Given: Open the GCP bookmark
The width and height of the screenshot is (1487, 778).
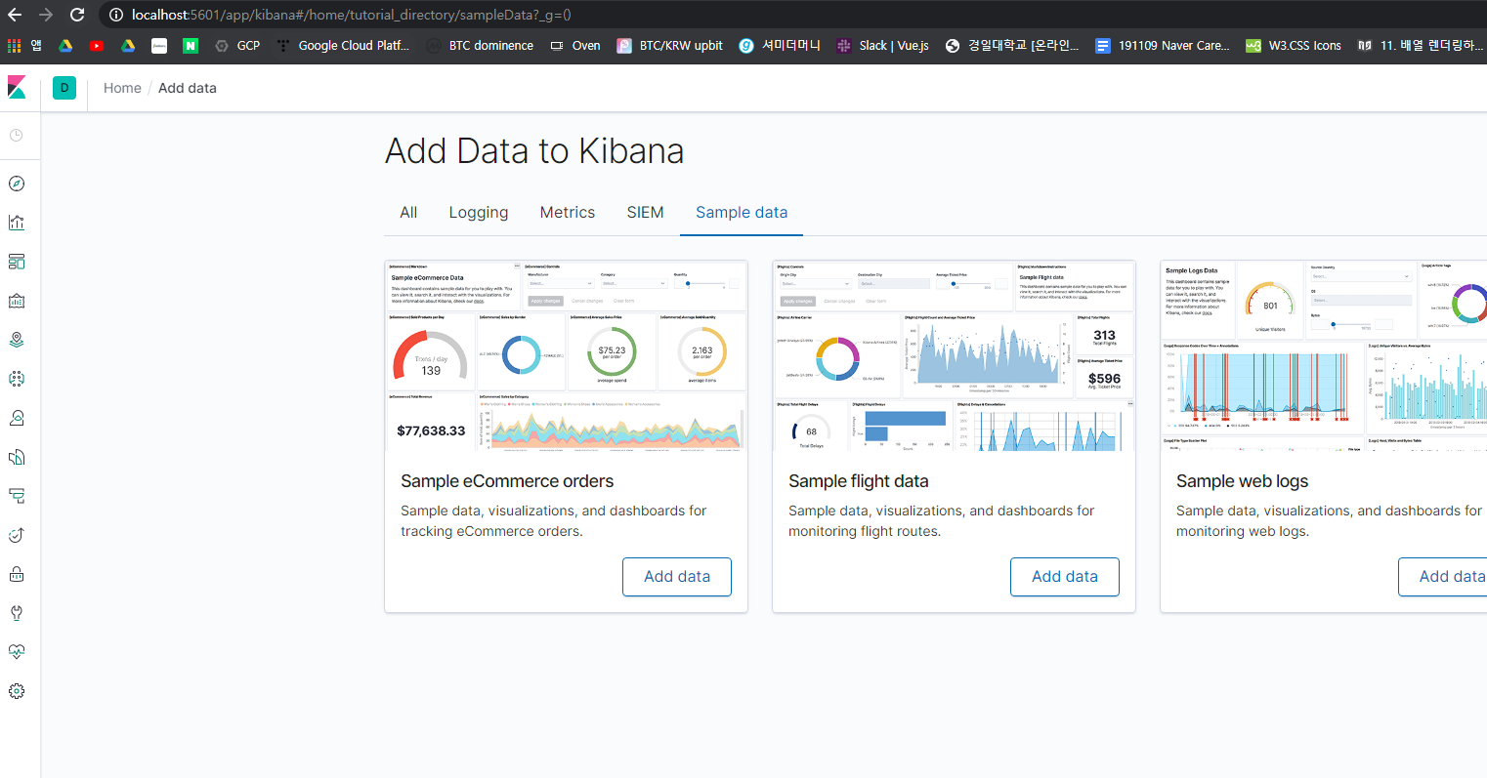Looking at the screenshot, I should coord(237,45).
